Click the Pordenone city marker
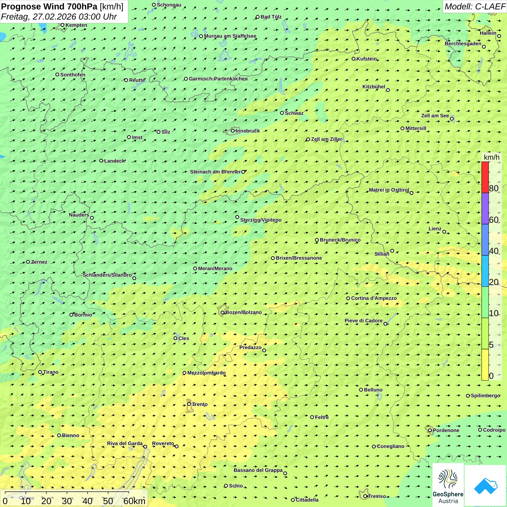This screenshot has height=507, width=507. tap(430, 430)
